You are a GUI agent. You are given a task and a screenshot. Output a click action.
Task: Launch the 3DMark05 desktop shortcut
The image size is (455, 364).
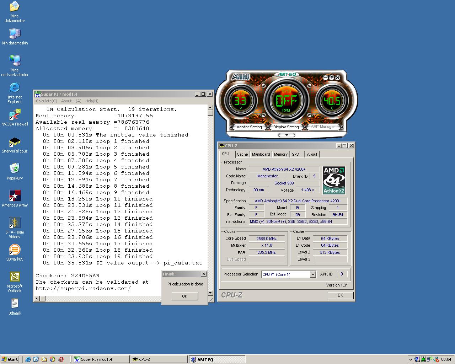[x=15, y=252]
